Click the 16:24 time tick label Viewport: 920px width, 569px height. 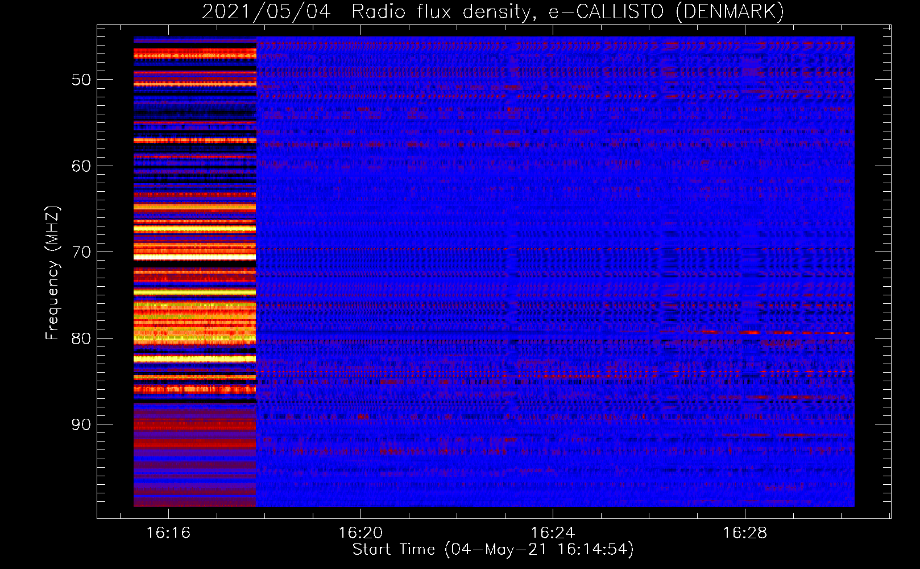[x=553, y=533]
